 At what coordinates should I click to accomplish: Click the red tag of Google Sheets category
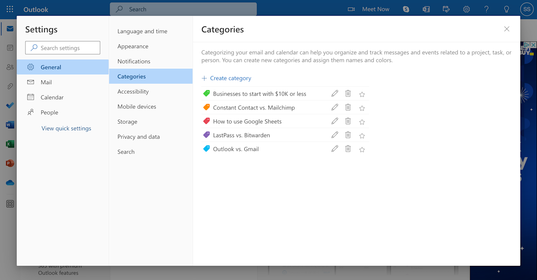coord(206,121)
